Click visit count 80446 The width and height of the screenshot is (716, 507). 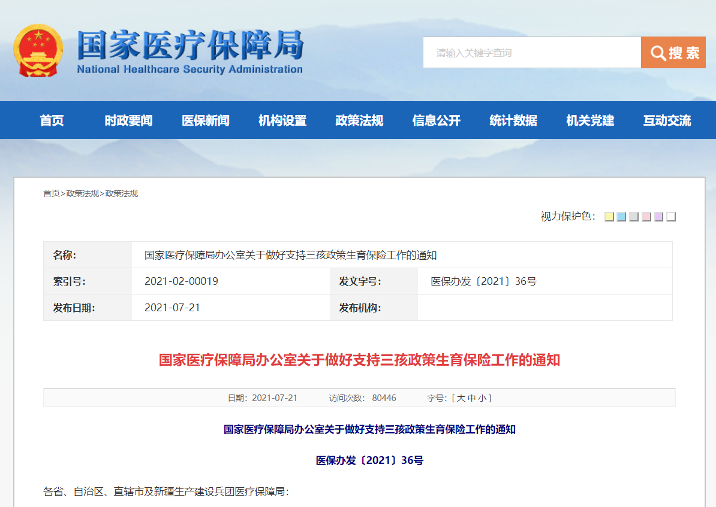384,398
